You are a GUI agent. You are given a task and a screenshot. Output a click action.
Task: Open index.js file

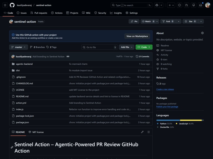[20, 109]
